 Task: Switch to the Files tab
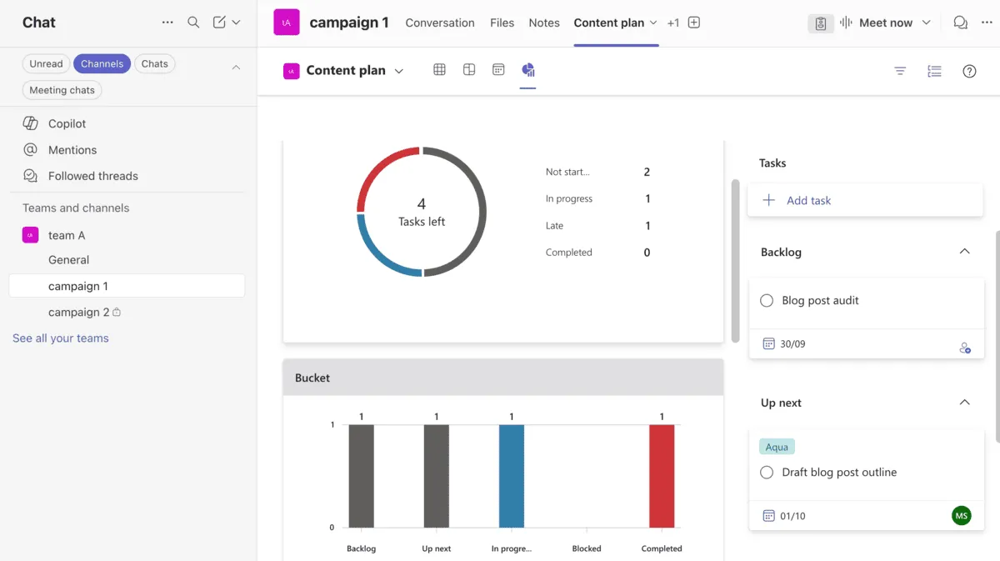pyautogui.click(x=502, y=23)
